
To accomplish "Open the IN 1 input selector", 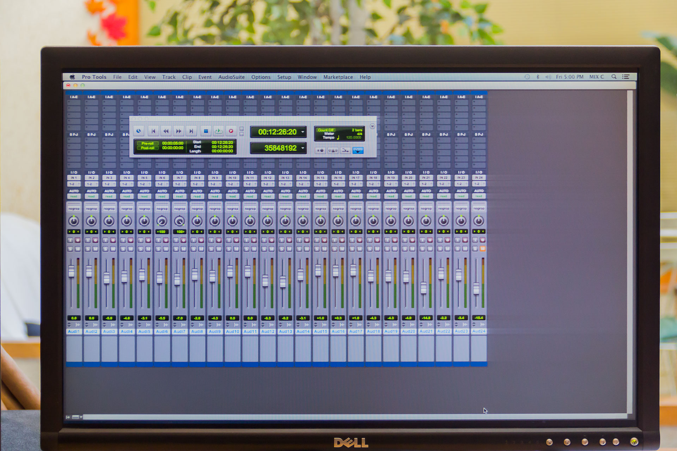I will 74,178.
